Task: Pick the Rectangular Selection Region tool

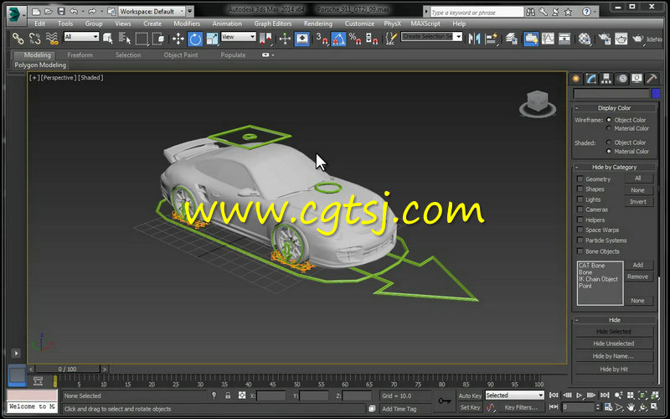Action: point(142,39)
